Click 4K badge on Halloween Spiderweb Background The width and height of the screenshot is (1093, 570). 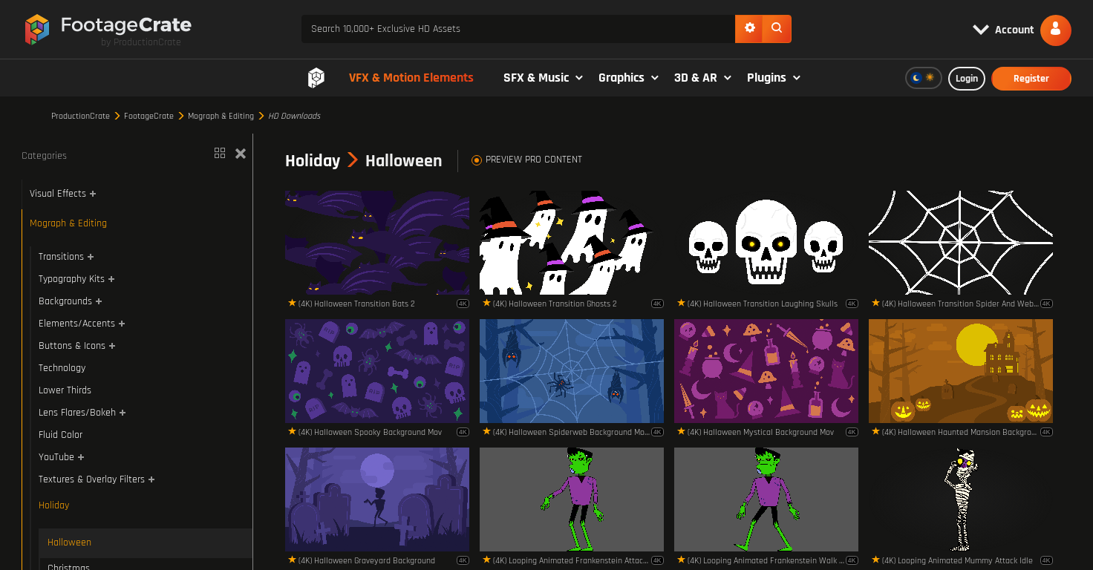(x=657, y=432)
